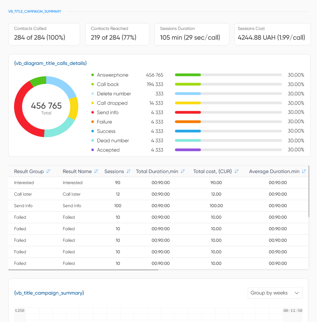Click the Failure legend color dot
Screen dimensions: 317x322
point(92,122)
